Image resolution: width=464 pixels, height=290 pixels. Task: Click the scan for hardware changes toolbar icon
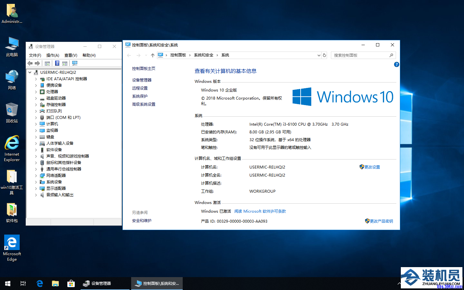pos(75,63)
